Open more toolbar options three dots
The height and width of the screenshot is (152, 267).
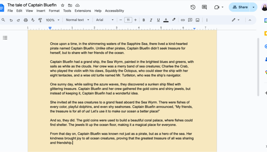coord(207,20)
